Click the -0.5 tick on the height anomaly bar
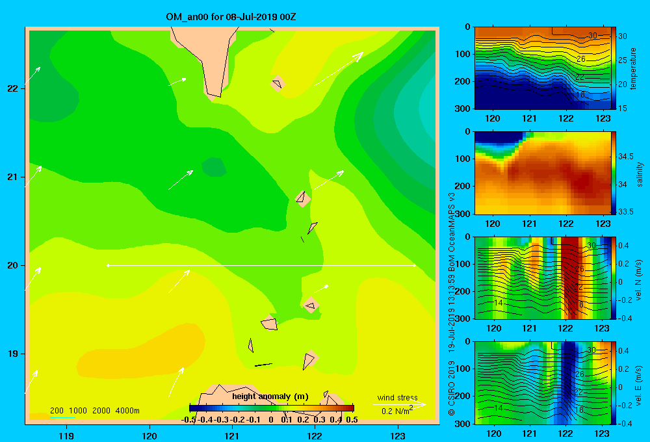 pyautogui.click(x=188, y=420)
